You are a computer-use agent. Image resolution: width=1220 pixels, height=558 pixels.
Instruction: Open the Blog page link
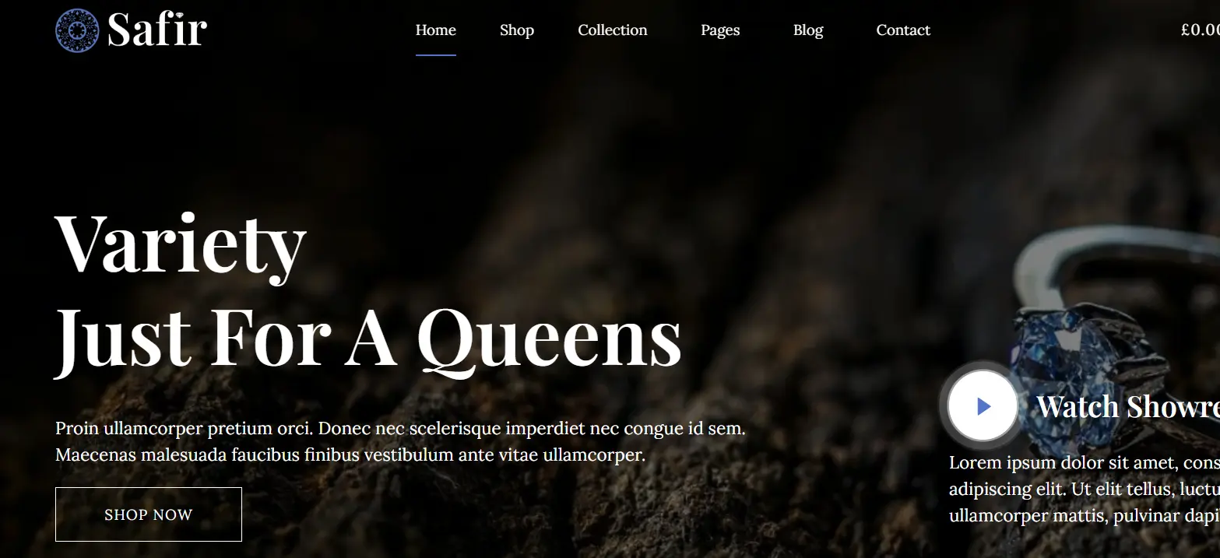pos(807,30)
